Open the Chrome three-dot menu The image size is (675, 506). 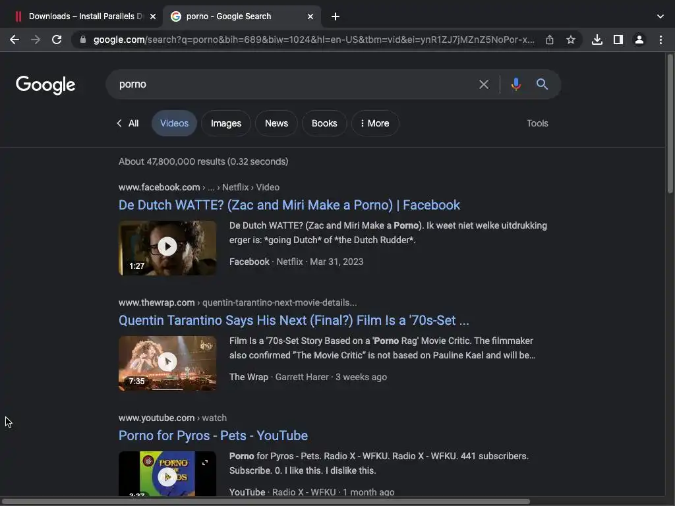[660, 40]
